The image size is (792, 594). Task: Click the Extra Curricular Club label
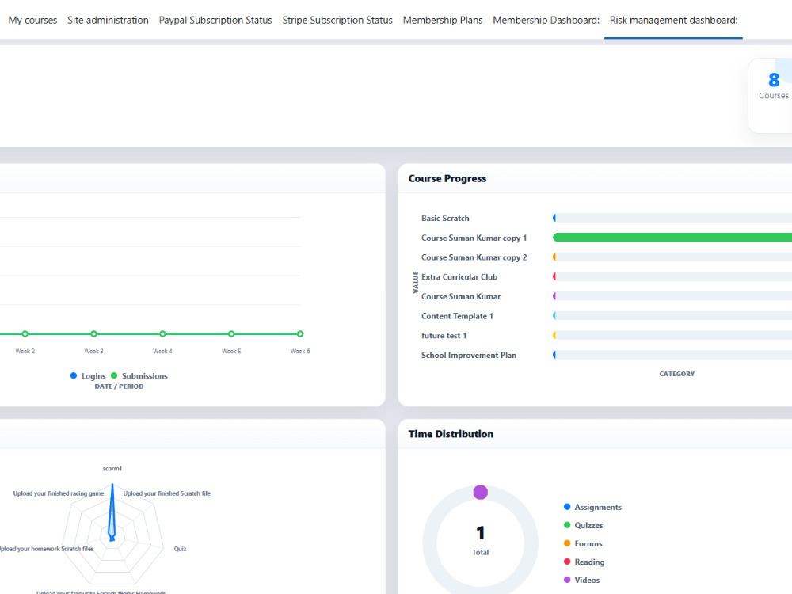(459, 276)
